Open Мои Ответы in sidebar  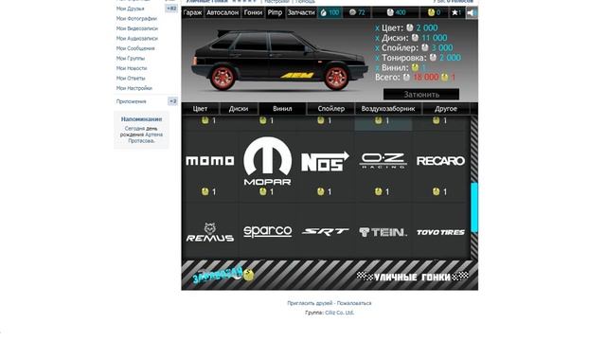tap(131, 78)
